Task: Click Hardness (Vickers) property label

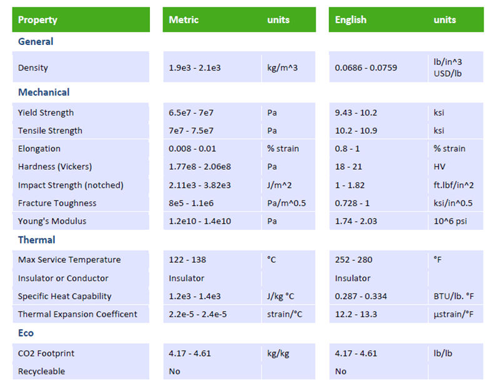Action: 55,167
